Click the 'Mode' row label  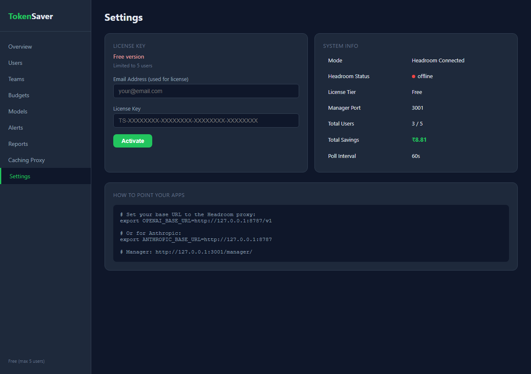(x=335, y=61)
